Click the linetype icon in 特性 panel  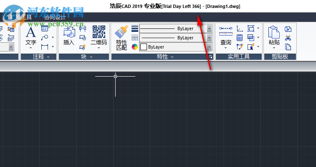point(135,38)
